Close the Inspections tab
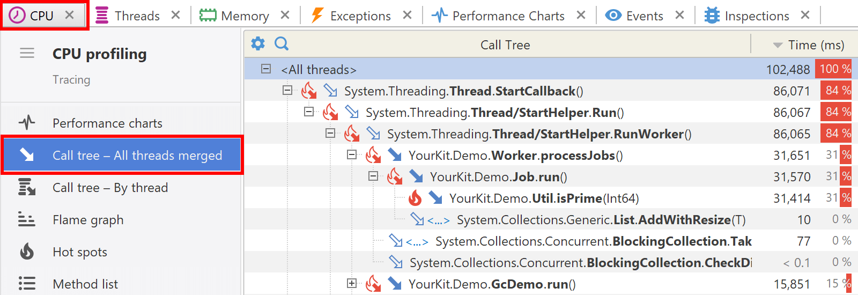Viewport: 858px width, 295px height. pos(805,16)
